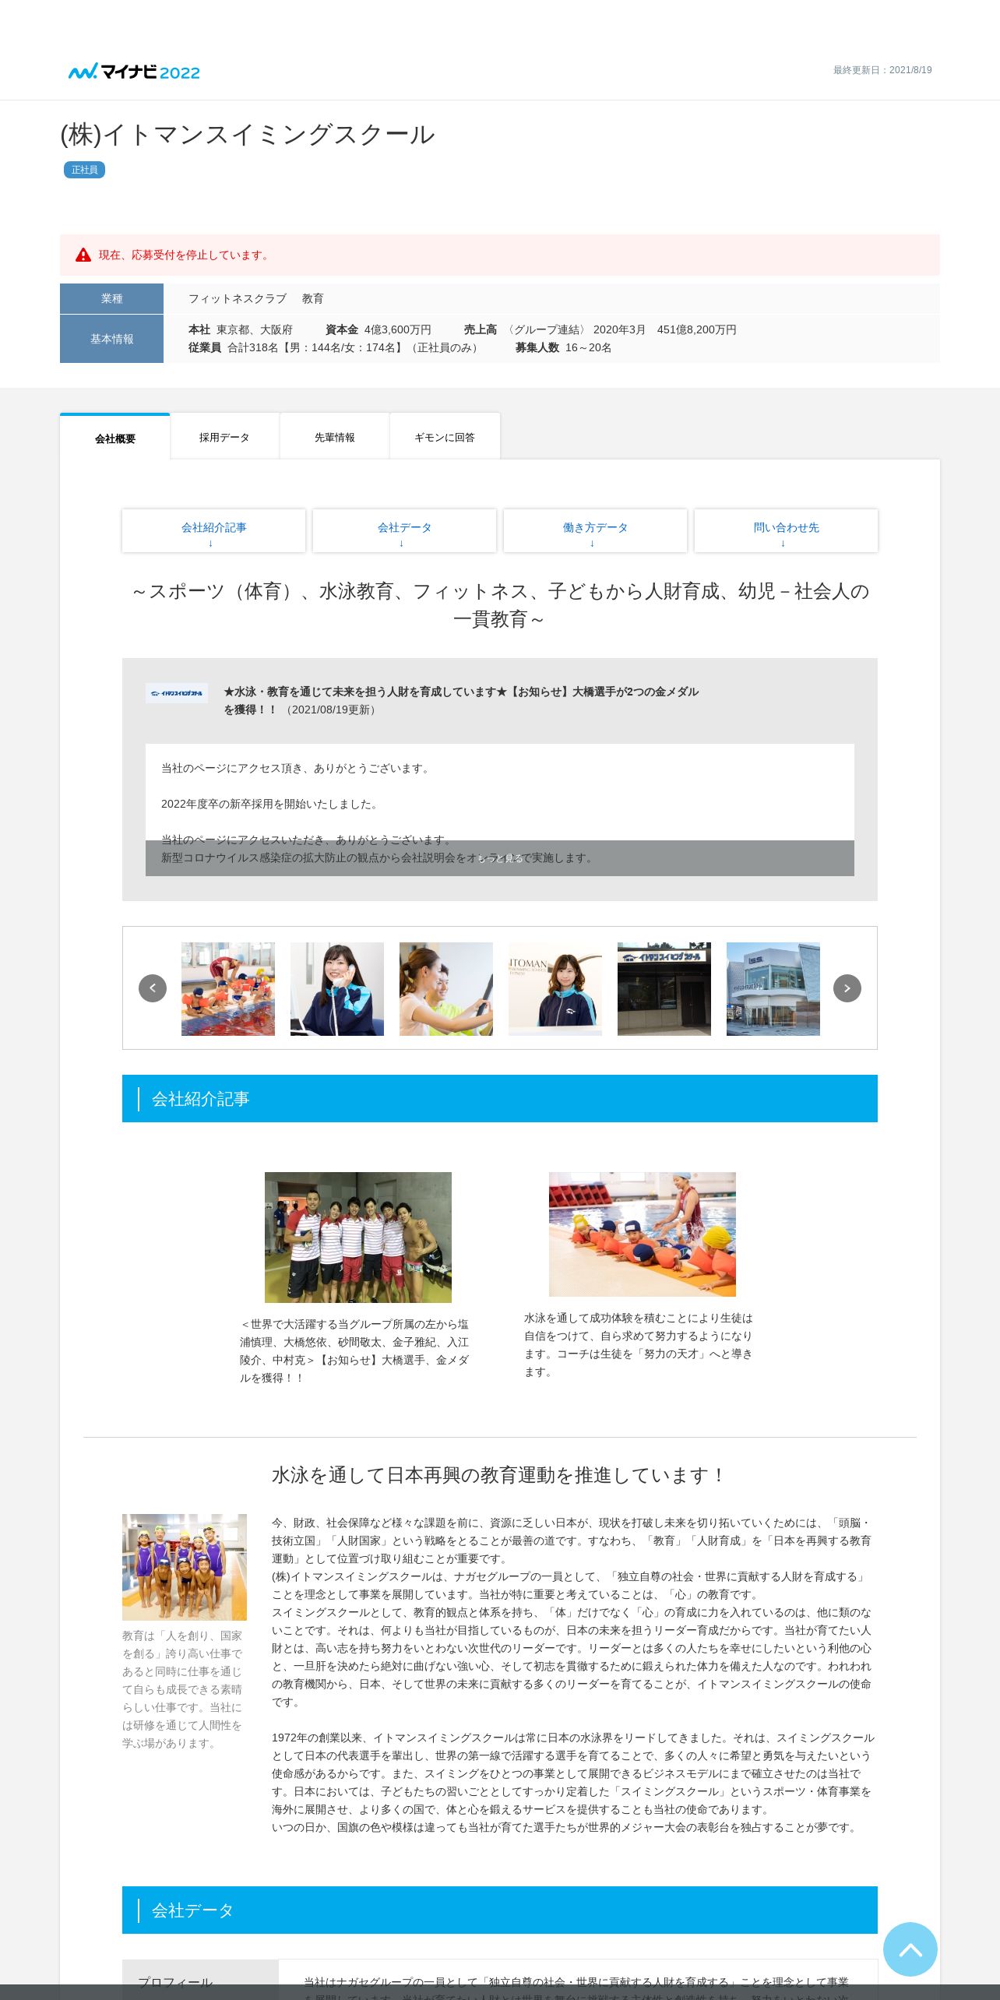This screenshot has height=2000, width=1000.
Task: Open the woman on phone thumbnail
Action: point(337,989)
